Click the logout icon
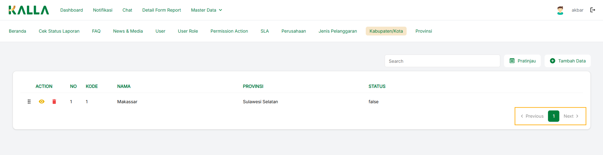This screenshot has height=155, width=603. click(x=593, y=10)
